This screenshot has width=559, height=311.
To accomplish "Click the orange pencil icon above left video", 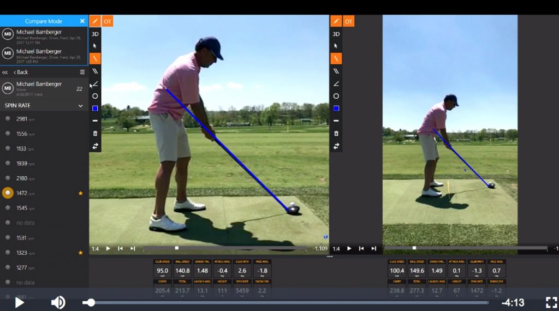I will [x=95, y=21].
